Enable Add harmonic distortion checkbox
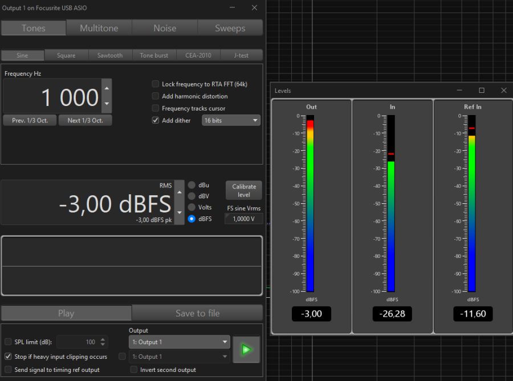The height and width of the screenshot is (381, 513). 156,96
